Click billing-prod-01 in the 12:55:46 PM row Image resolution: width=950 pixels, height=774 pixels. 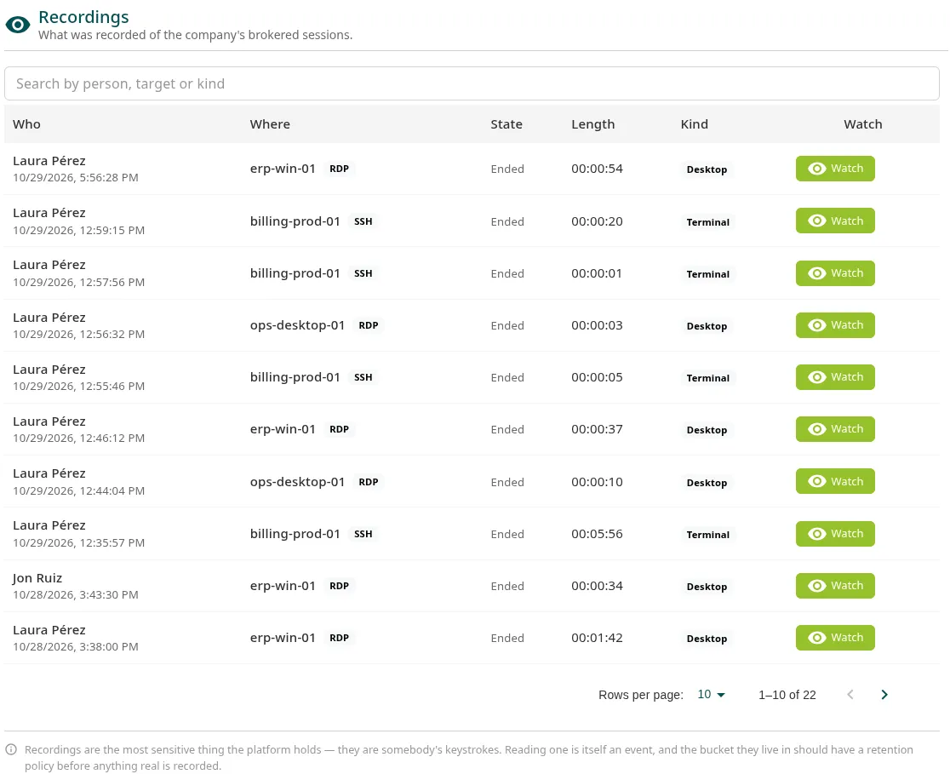coord(295,377)
